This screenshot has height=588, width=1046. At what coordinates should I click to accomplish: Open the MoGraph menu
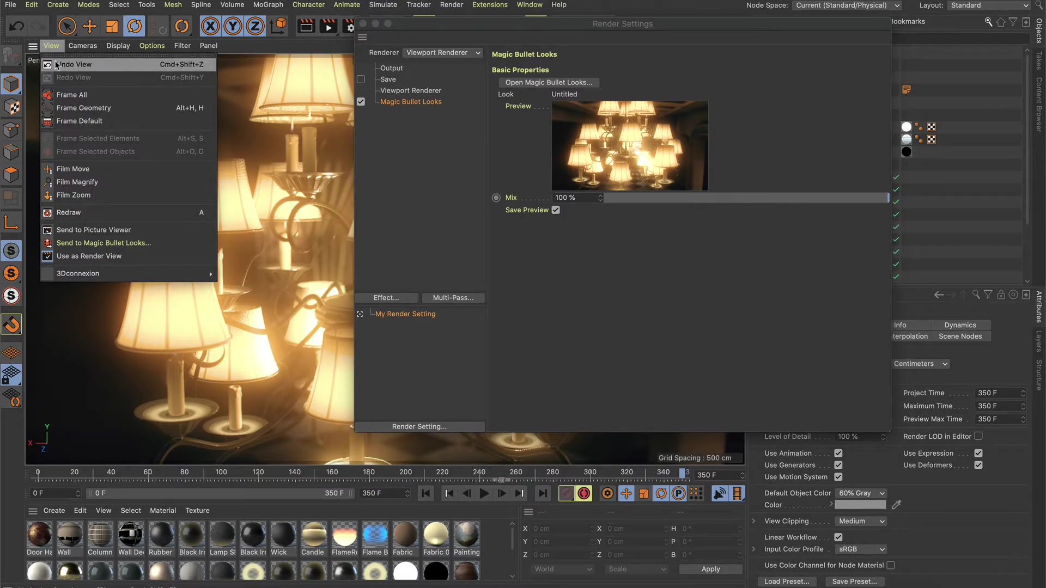pyautogui.click(x=267, y=4)
